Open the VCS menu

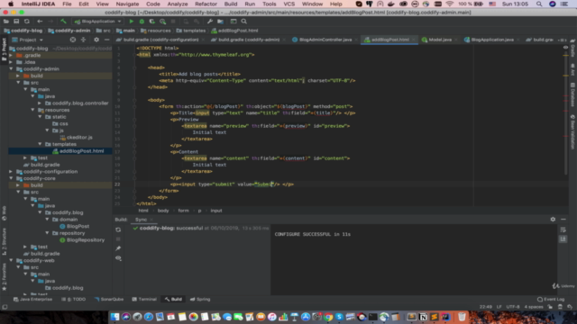288,4
